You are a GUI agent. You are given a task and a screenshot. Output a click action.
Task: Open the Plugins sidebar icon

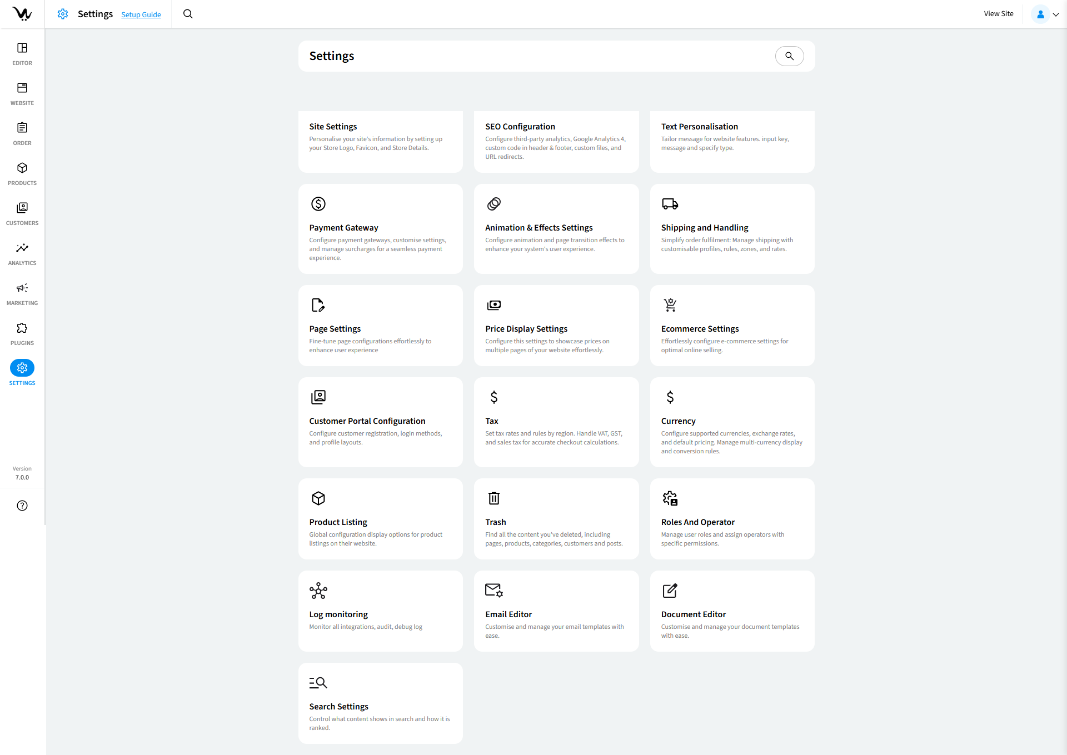(x=22, y=333)
